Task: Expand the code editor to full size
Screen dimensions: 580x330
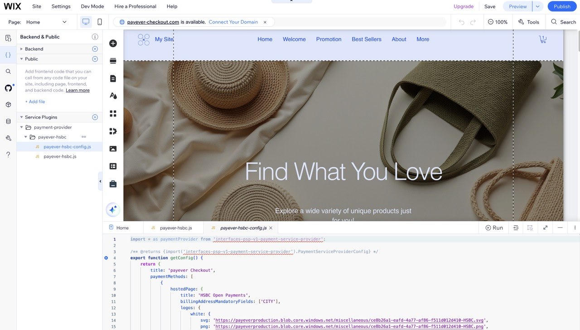Action: [x=546, y=228]
